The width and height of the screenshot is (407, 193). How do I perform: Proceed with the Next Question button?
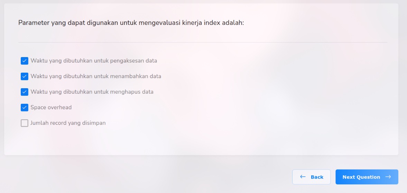pyautogui.click(x=367, y=177)
